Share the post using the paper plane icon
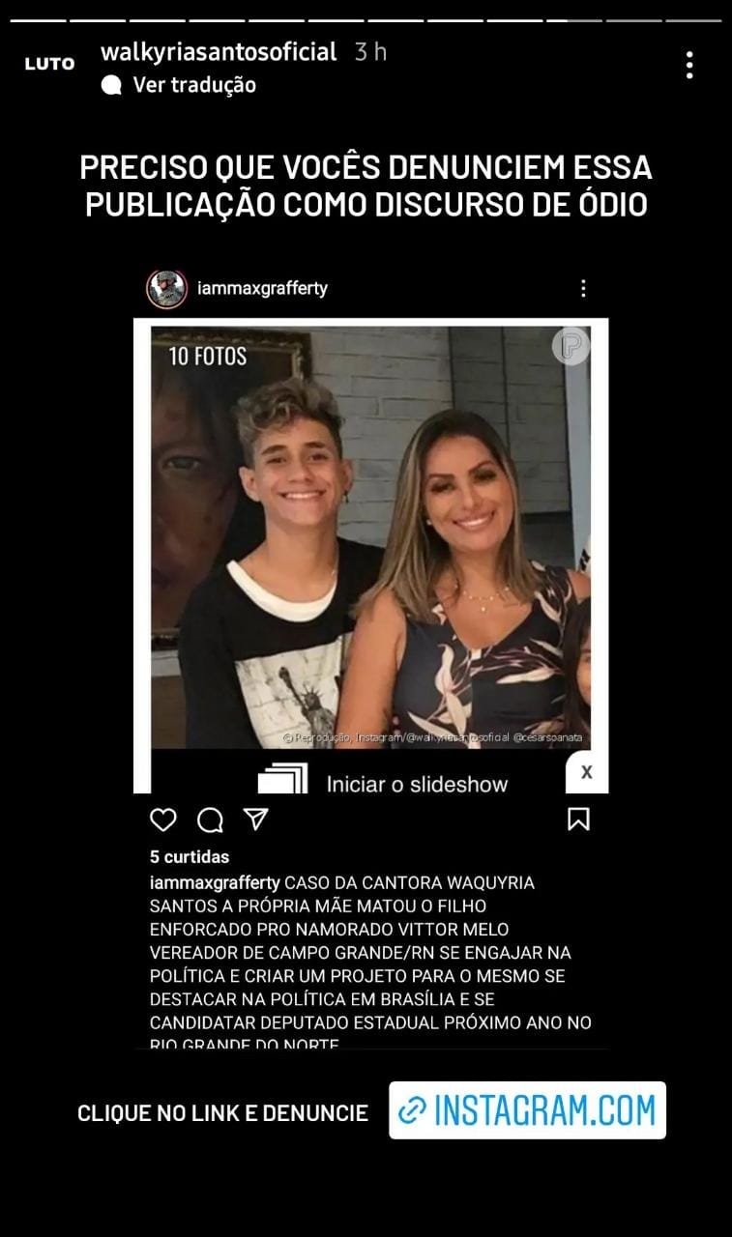The width and height of the screenshot is (732, 1237). [x=255, y=820]
